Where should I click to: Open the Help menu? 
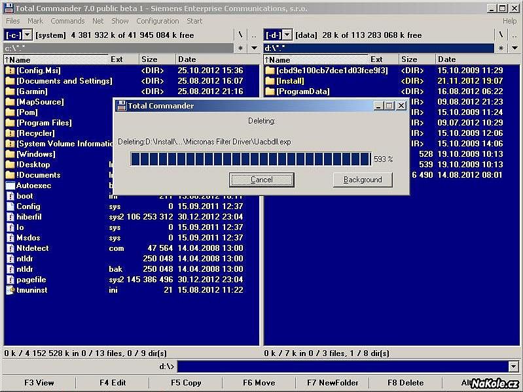pos(510,21)
